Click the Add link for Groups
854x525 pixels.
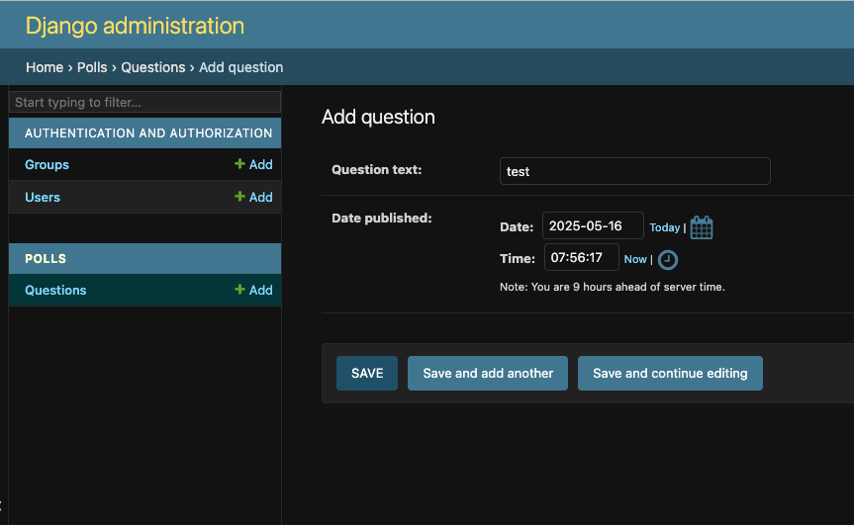253,164
